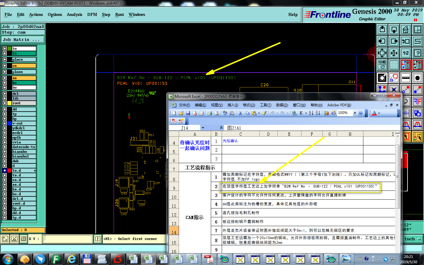Open the DFM menu
Screen dimensions: 424x265
(92, 14)
